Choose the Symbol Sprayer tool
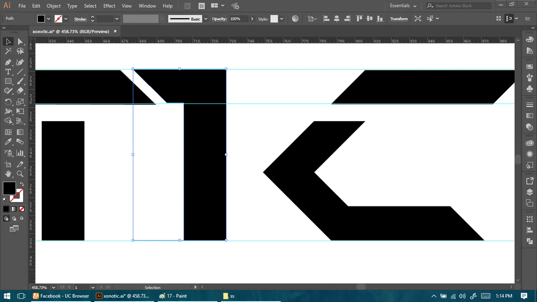This screenshot has height=302, width=537. (8, 153)
